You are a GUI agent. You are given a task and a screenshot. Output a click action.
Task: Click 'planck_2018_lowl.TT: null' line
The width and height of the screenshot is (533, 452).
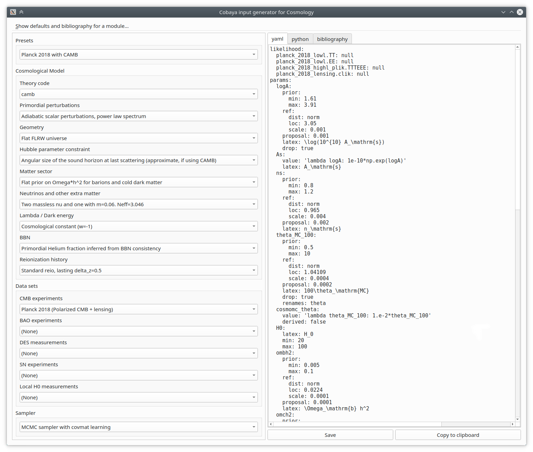(x=315, y=55)
